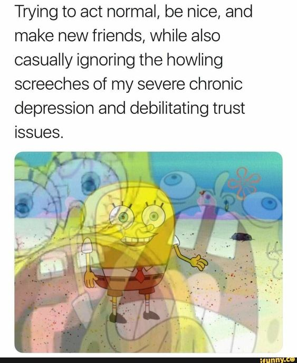Click the iFunny.co watermark logo
297x363 pixels.
278,360
